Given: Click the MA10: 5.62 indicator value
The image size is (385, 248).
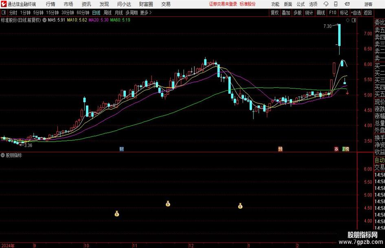Looking at the screenshot, I should pyautogui.click(x=77, y=20).
